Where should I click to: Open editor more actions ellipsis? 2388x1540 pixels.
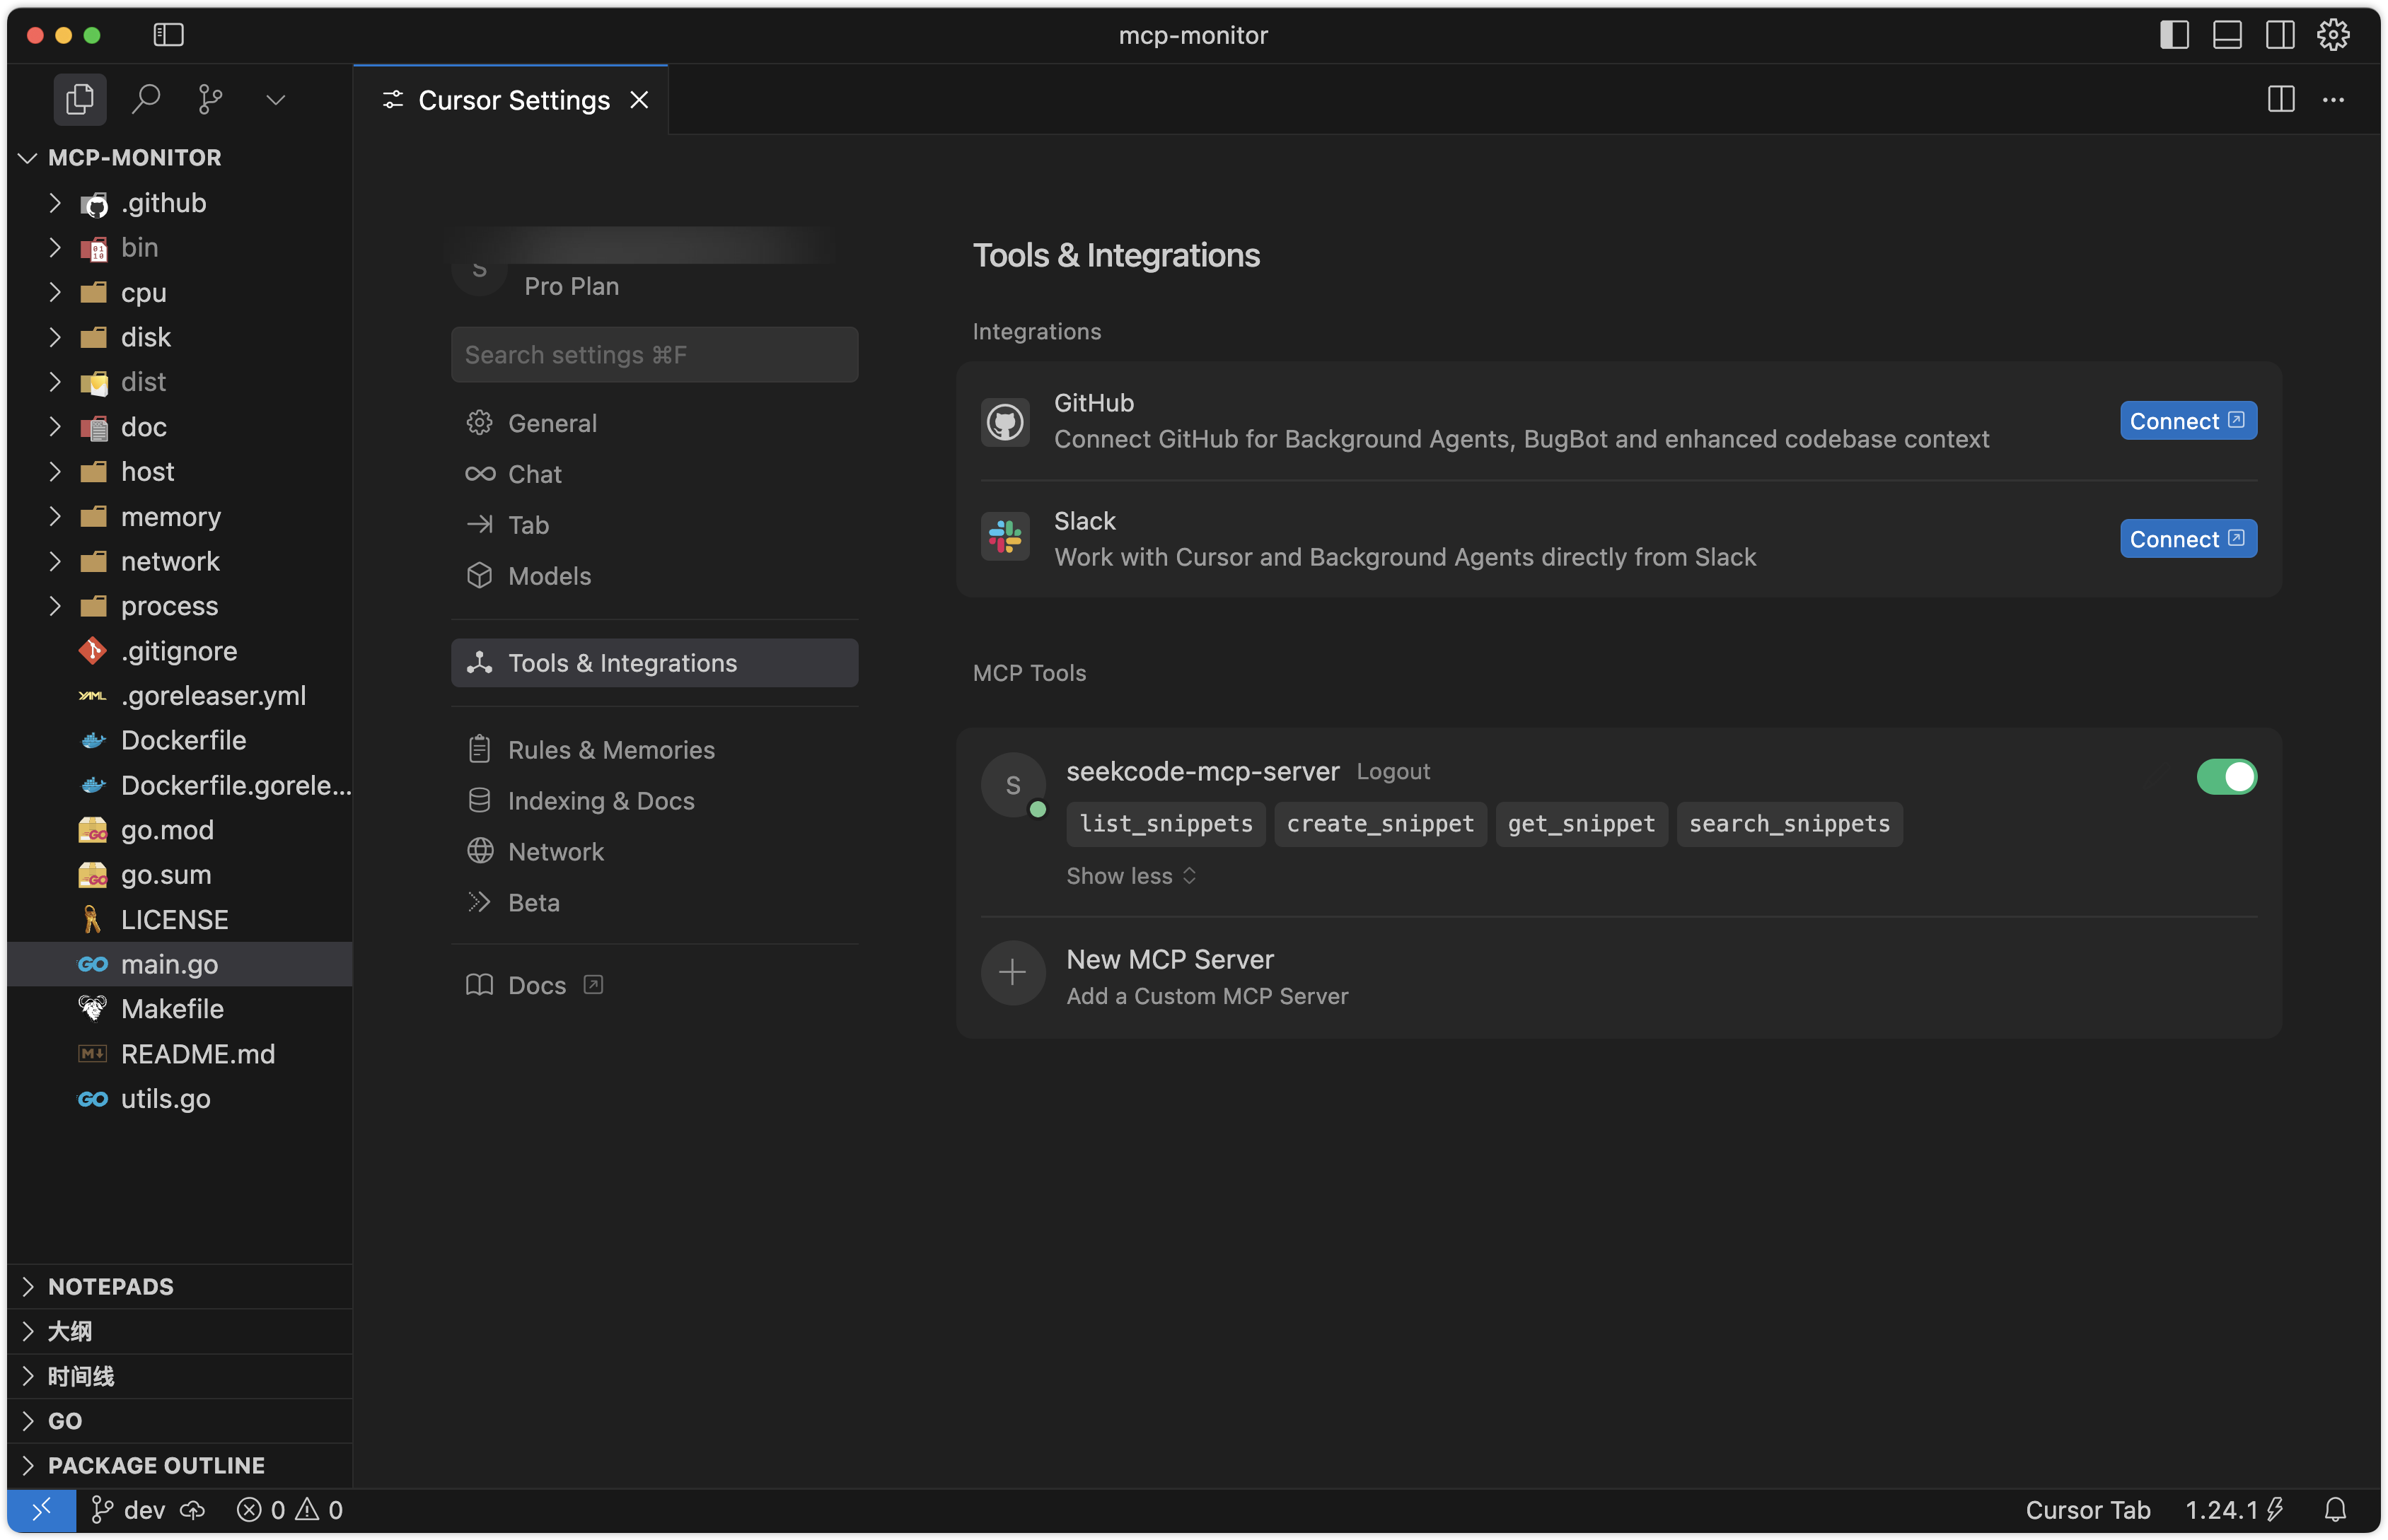2334,99
